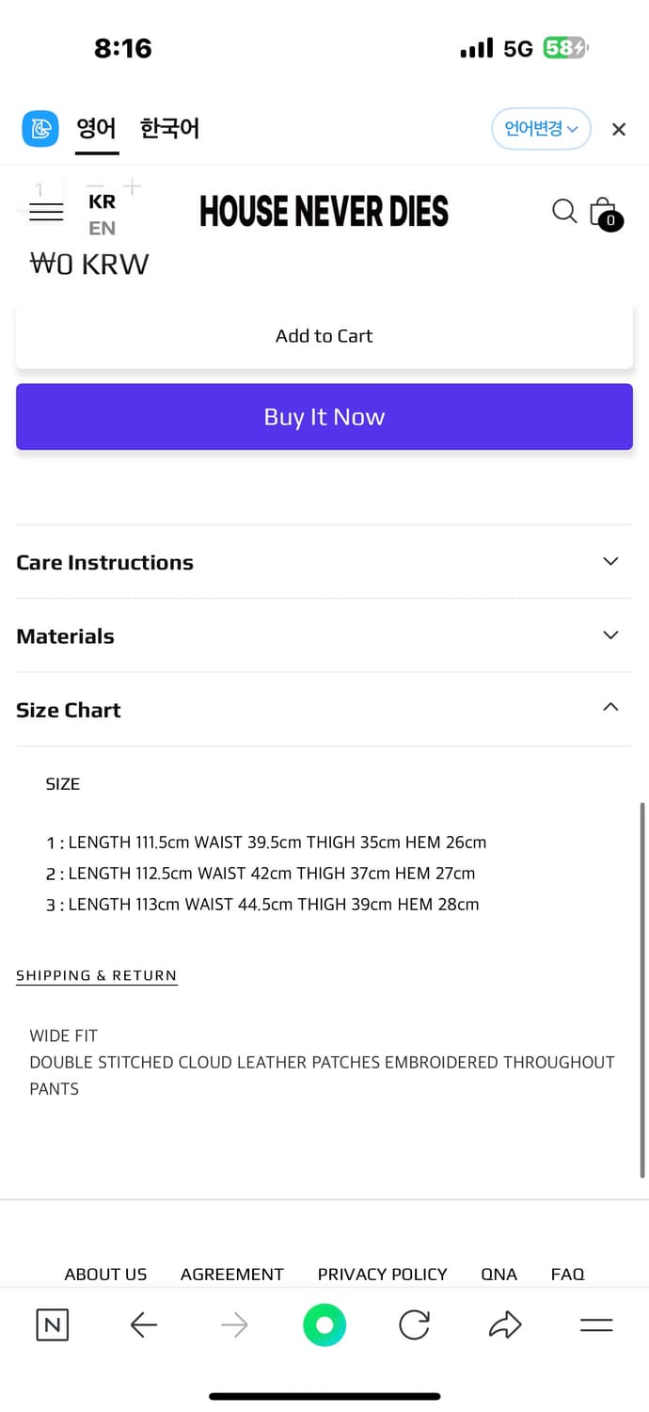Screen dimensions: 649x1412
Task: Tap the Papago translate app icon
Action: (x=40, y=129)
